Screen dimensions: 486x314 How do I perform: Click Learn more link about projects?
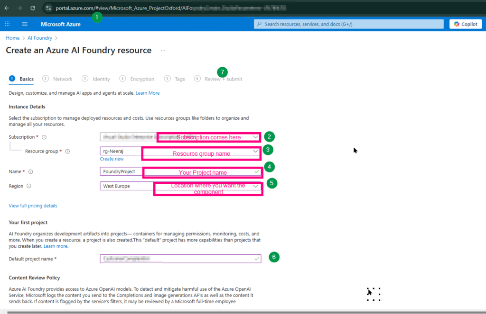click(56, 246)
